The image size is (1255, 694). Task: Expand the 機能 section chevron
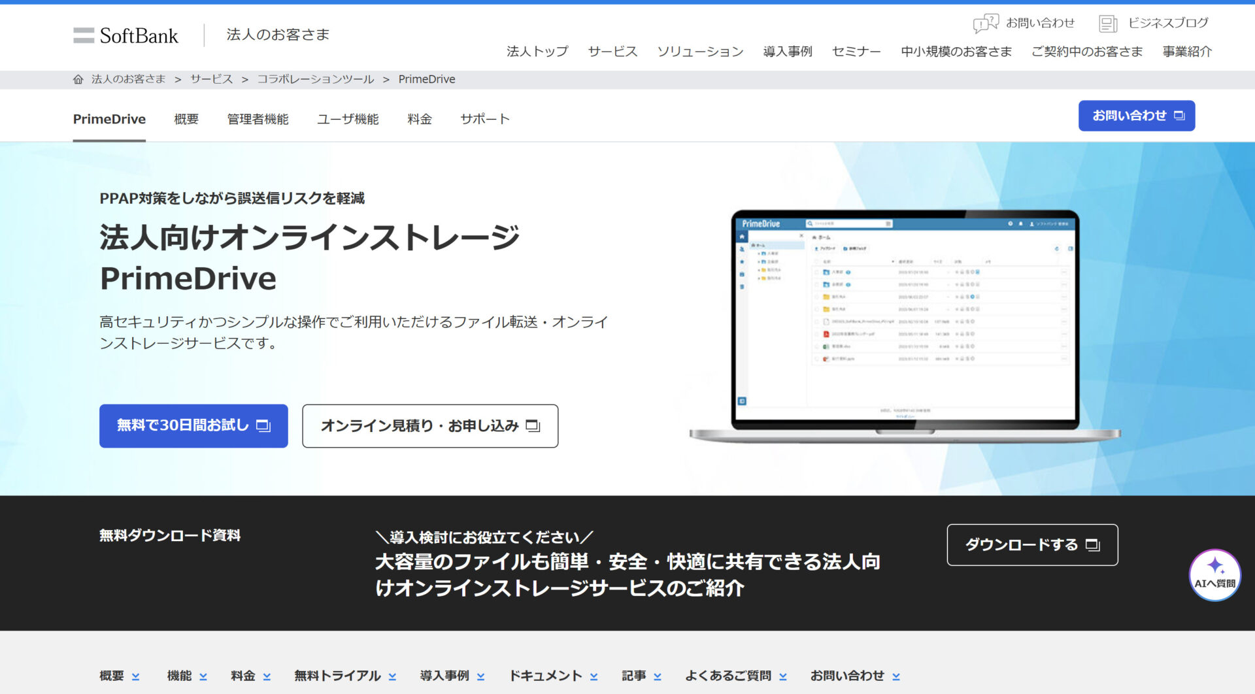203,676
